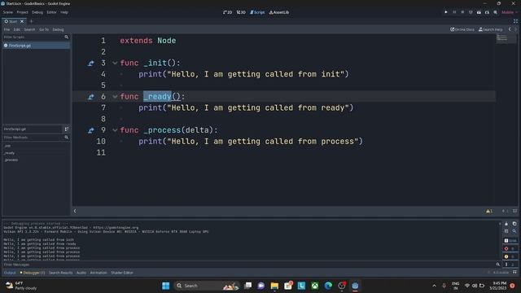Open the top Debug menu

tap(37, 12)
